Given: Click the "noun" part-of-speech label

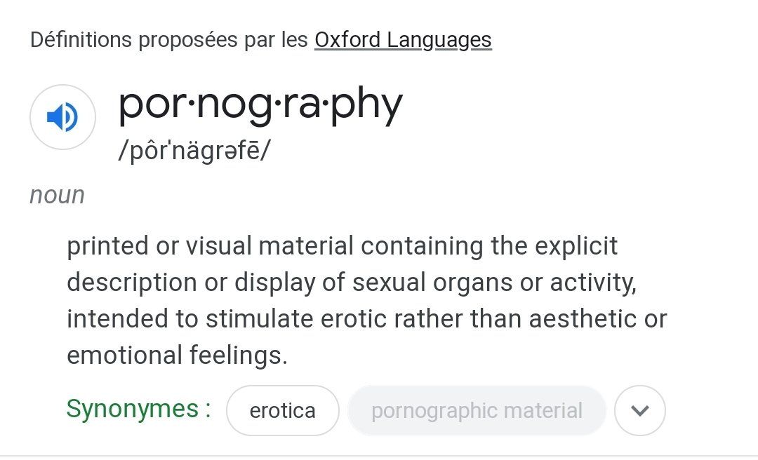Looking at the screenshot, I should [57, 195].
